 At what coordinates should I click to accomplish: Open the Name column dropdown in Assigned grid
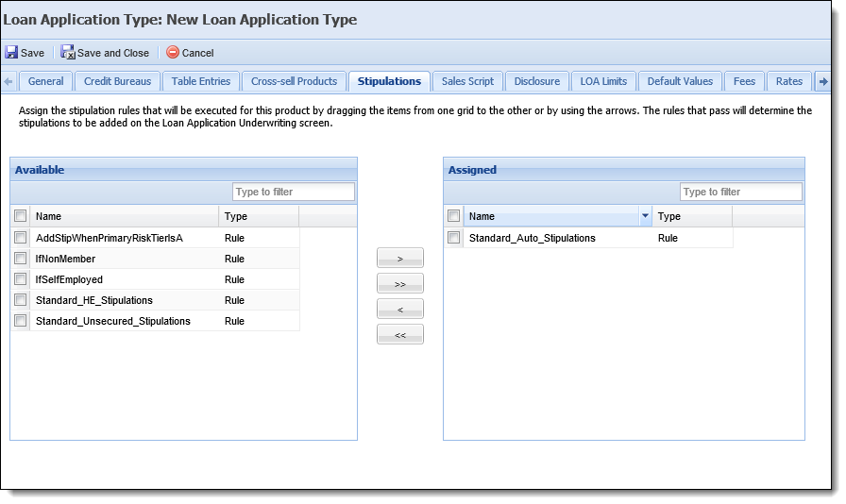[645, 216]
